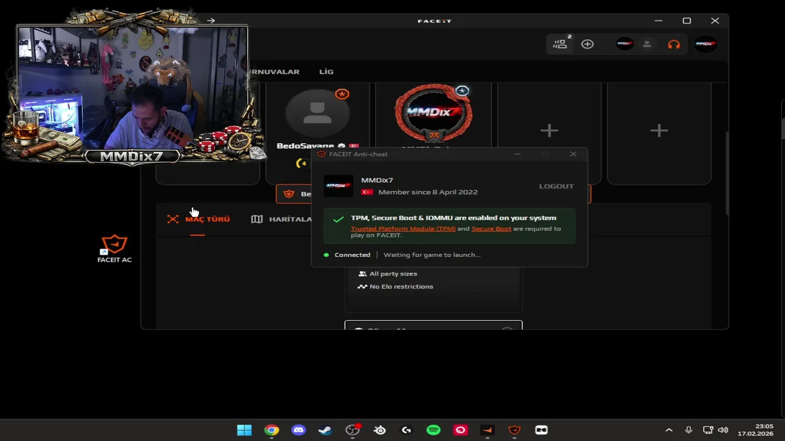Viewport: 785px width, 441px height.
Task: Maximize the FACEIT main window
Action: point(687,21)
